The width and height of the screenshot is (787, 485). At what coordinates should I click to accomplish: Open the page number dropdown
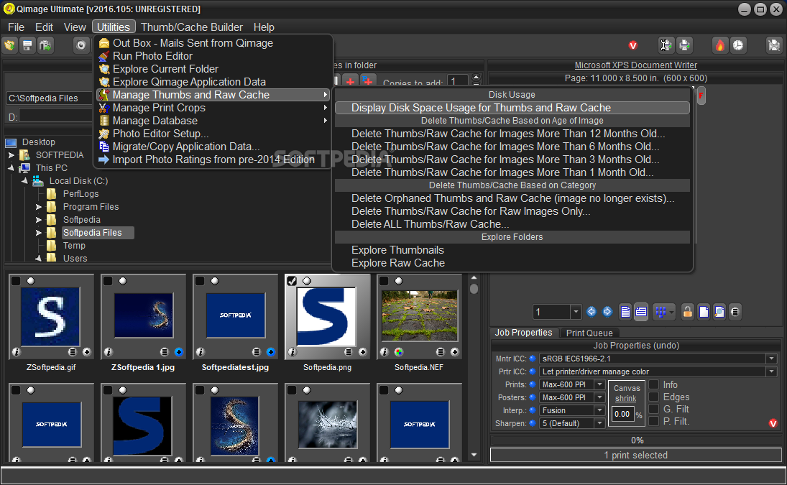point(576,312)
